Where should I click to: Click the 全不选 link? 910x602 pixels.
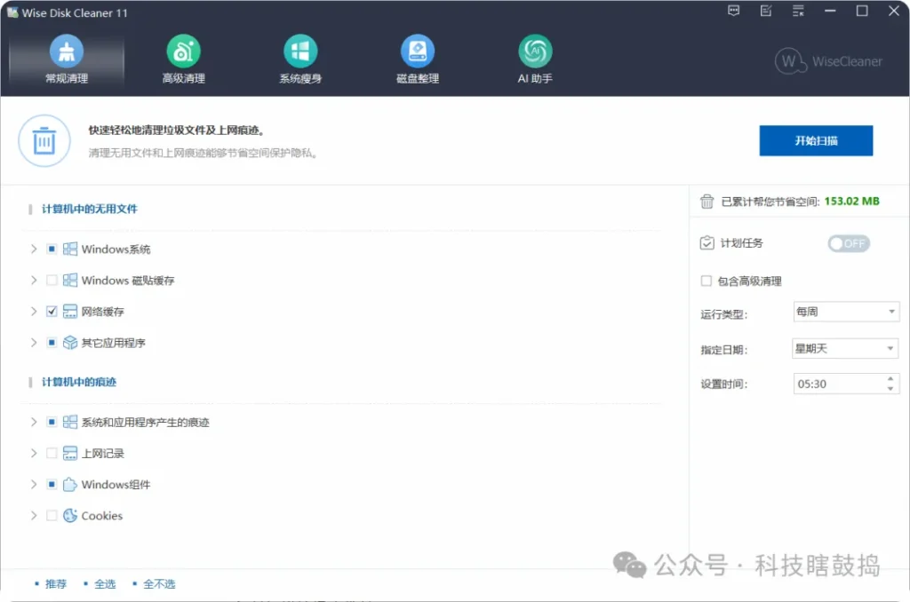[x=159, y=584]
